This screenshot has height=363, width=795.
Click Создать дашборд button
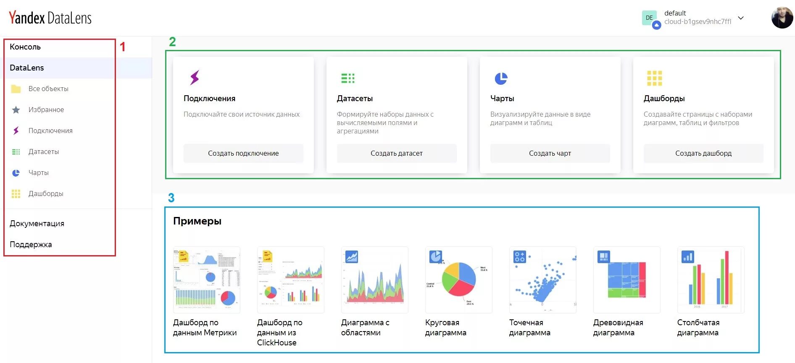tap(703, 153)
